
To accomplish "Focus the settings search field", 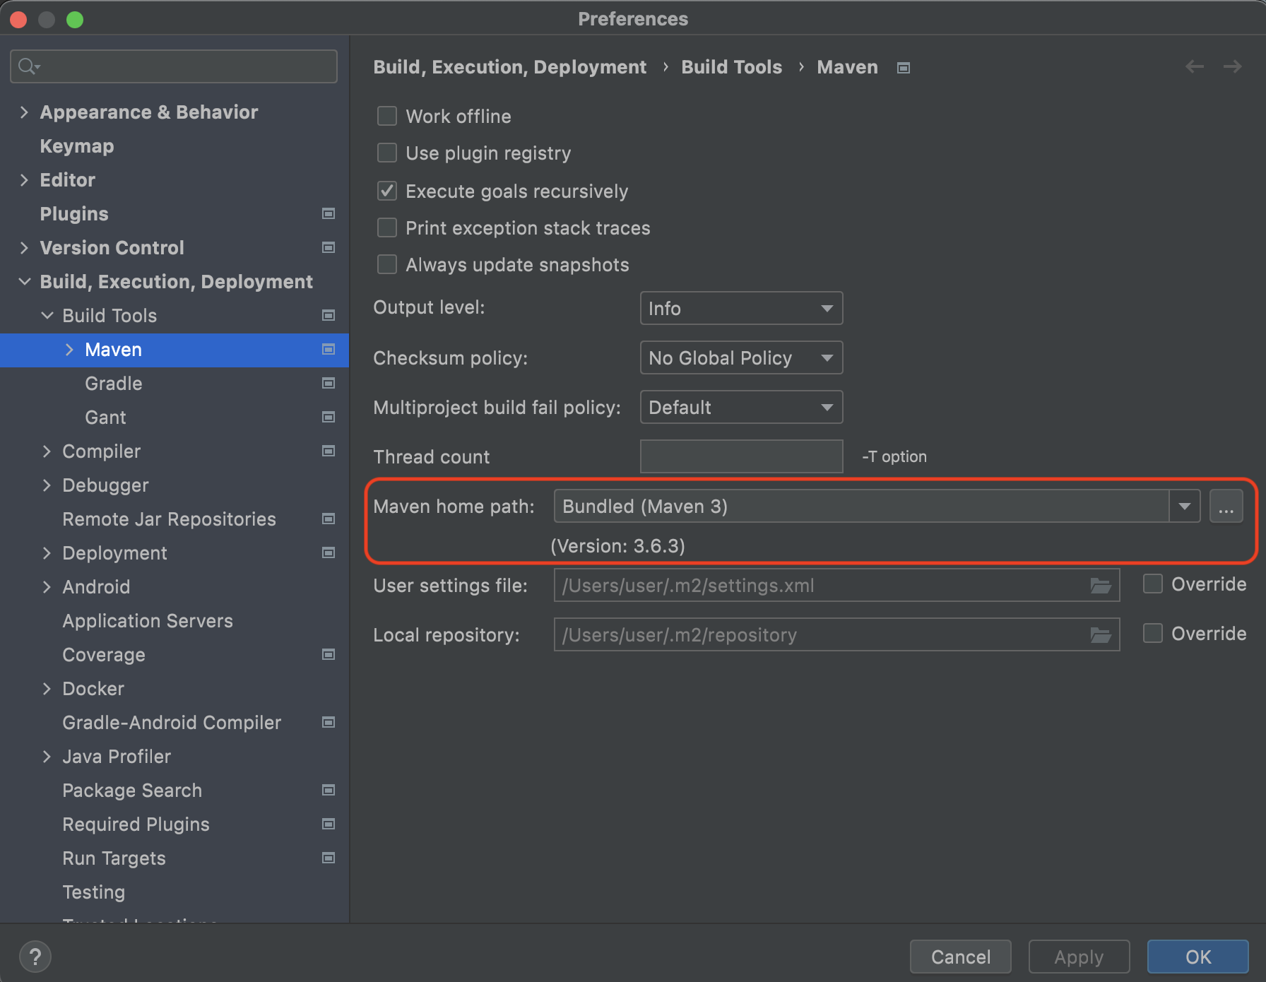I will tap(174, 66).
